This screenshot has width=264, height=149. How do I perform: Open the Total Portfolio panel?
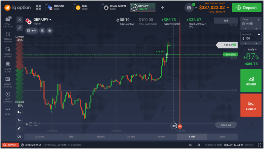point(8,22)
